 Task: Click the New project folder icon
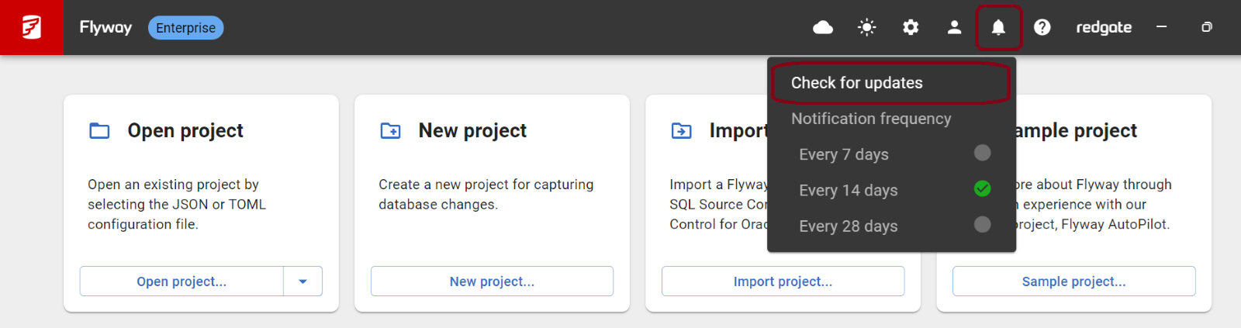coord(390,131)
